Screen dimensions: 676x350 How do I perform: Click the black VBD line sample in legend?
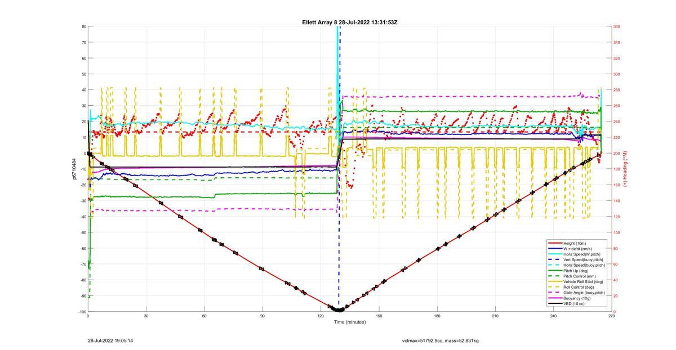[555, 304]
